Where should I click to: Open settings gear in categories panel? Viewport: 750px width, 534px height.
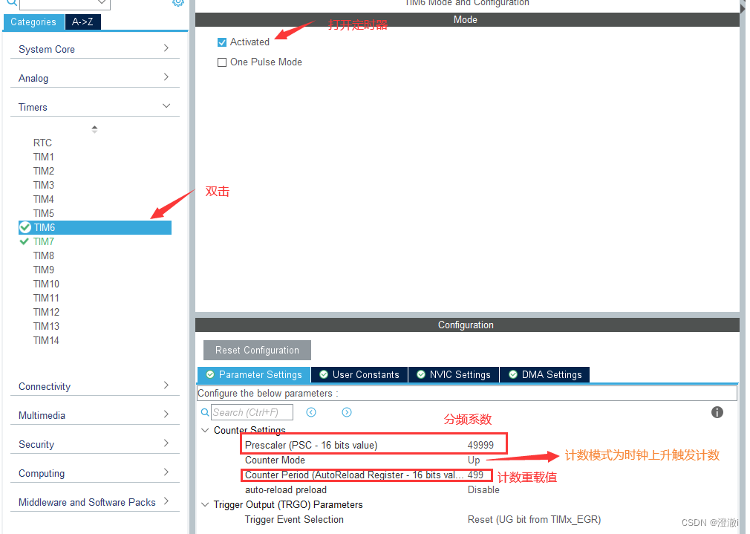point(178,2)
